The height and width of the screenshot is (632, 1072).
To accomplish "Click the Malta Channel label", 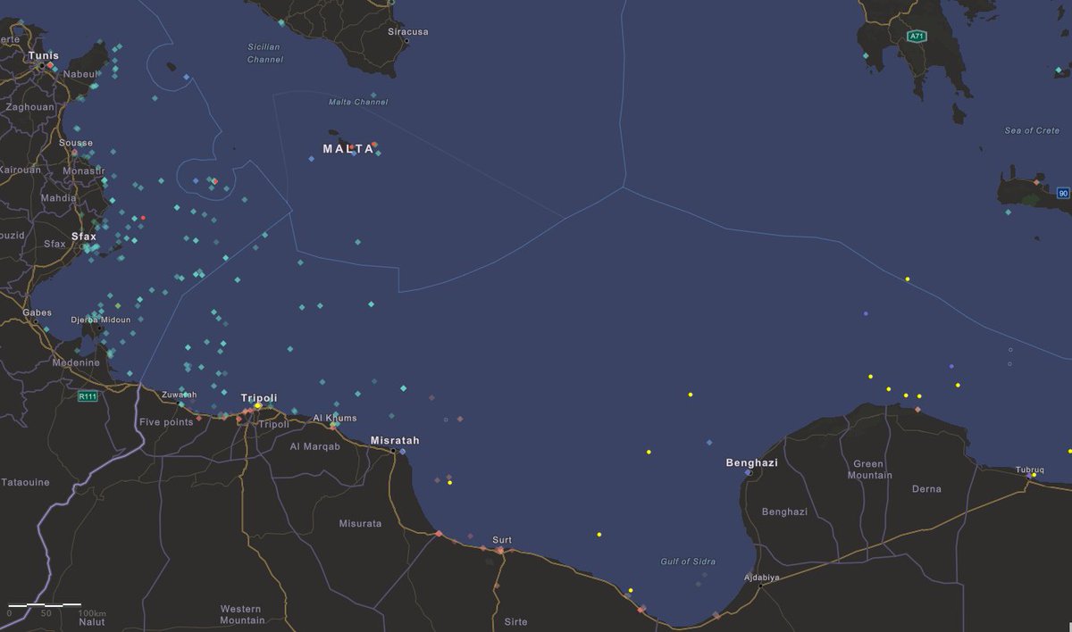I will coord(358,102).
